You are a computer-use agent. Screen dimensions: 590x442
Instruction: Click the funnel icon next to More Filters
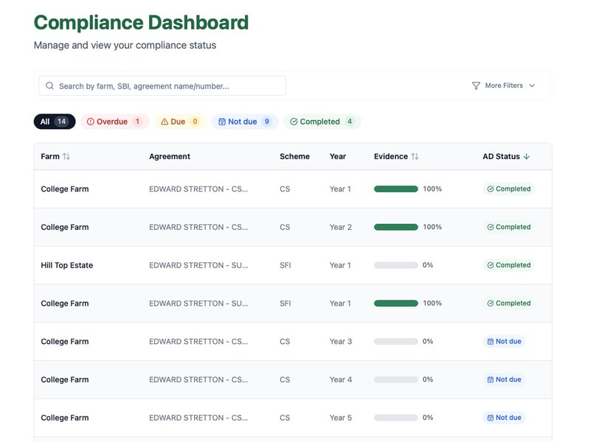(x=476, y=85)
